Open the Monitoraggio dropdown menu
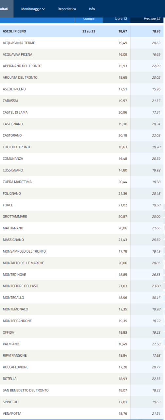 33,9
